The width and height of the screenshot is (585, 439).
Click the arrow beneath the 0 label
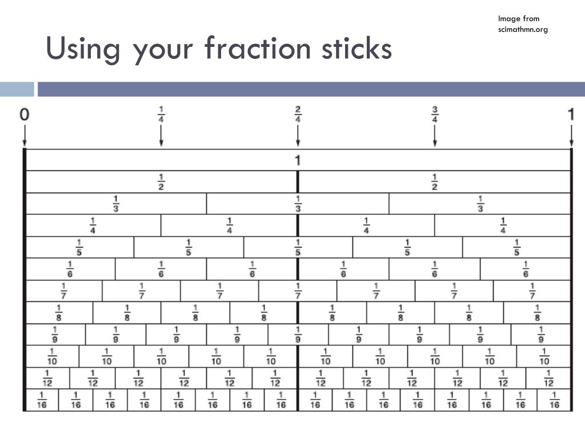pyautogui.click(x=25, y=135)
